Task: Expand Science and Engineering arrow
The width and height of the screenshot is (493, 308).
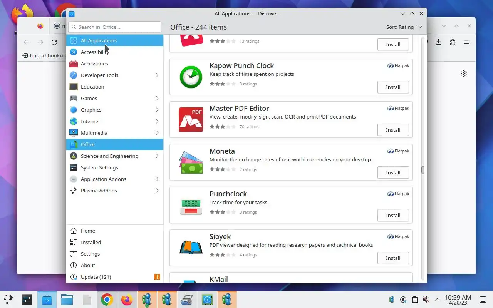Action: point(157,156)
